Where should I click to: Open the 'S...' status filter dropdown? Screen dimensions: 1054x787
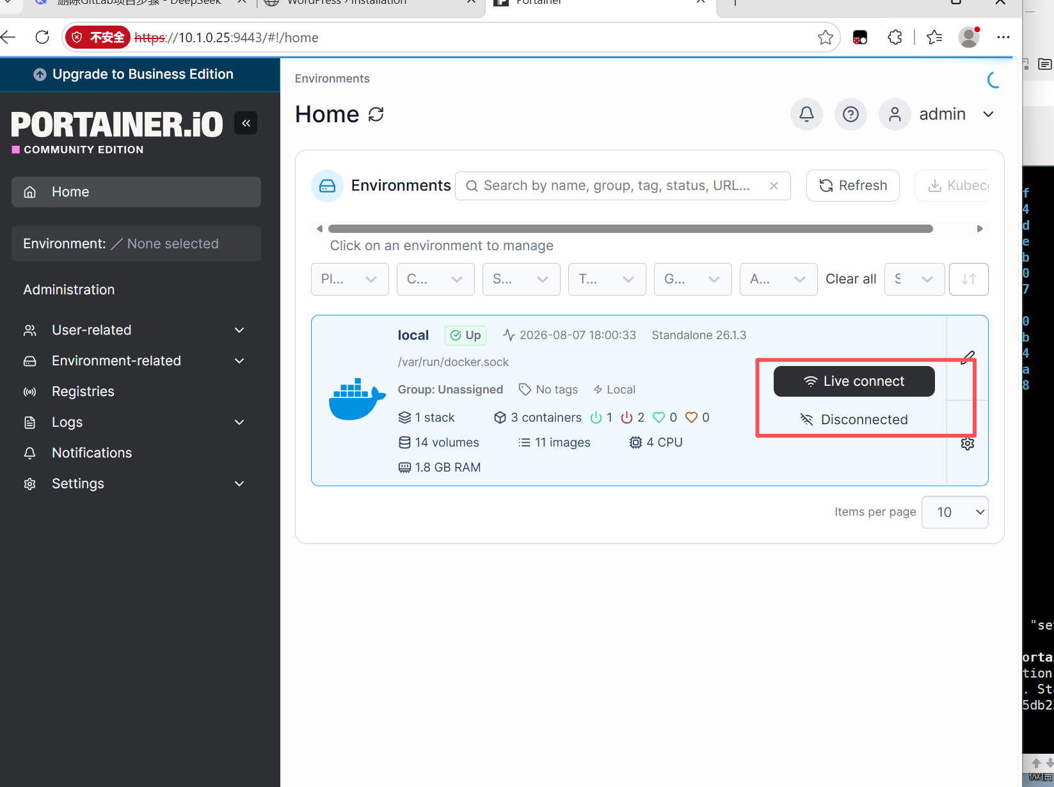tap(522, 279)
